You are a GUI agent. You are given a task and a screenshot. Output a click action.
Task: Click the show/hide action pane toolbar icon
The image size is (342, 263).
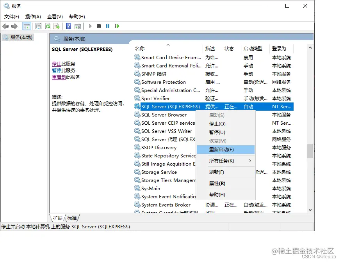[78, 26]
